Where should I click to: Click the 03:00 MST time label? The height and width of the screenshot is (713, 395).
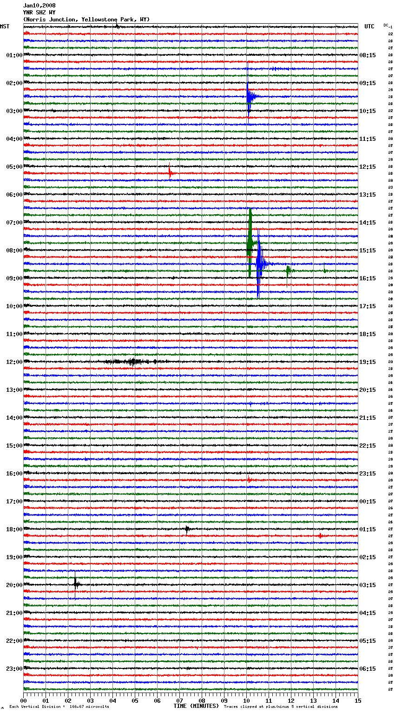click(14, 111)
